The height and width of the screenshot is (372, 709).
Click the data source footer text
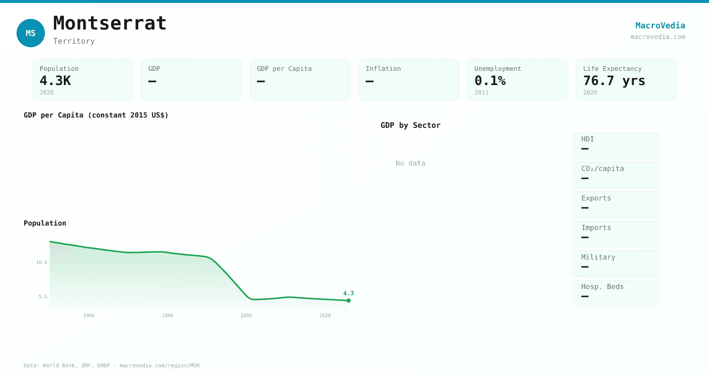[112, 366]
